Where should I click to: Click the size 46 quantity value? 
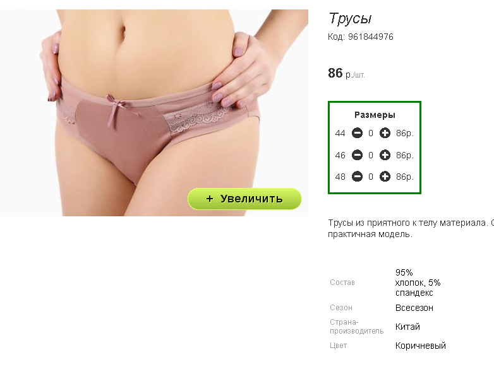pyautogui.click(x=371, y=155)
